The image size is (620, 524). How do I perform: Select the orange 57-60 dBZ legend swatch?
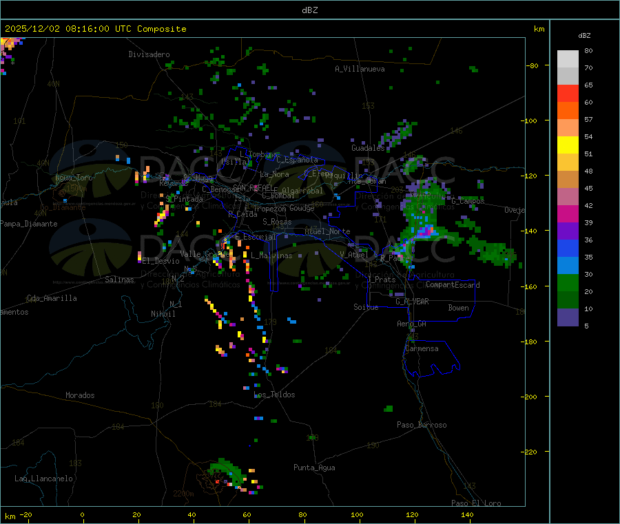(568, 111)
